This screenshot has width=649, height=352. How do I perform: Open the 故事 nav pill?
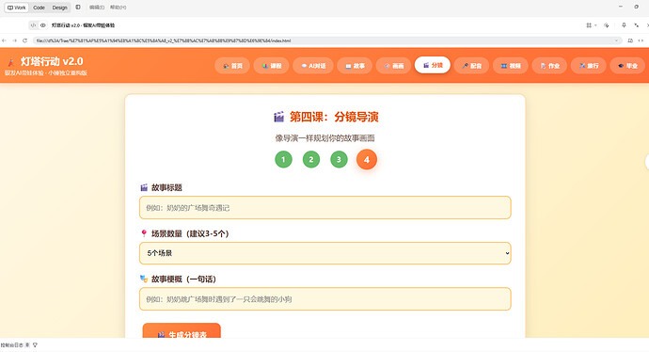pyautogui.click(x=355, y=66)
